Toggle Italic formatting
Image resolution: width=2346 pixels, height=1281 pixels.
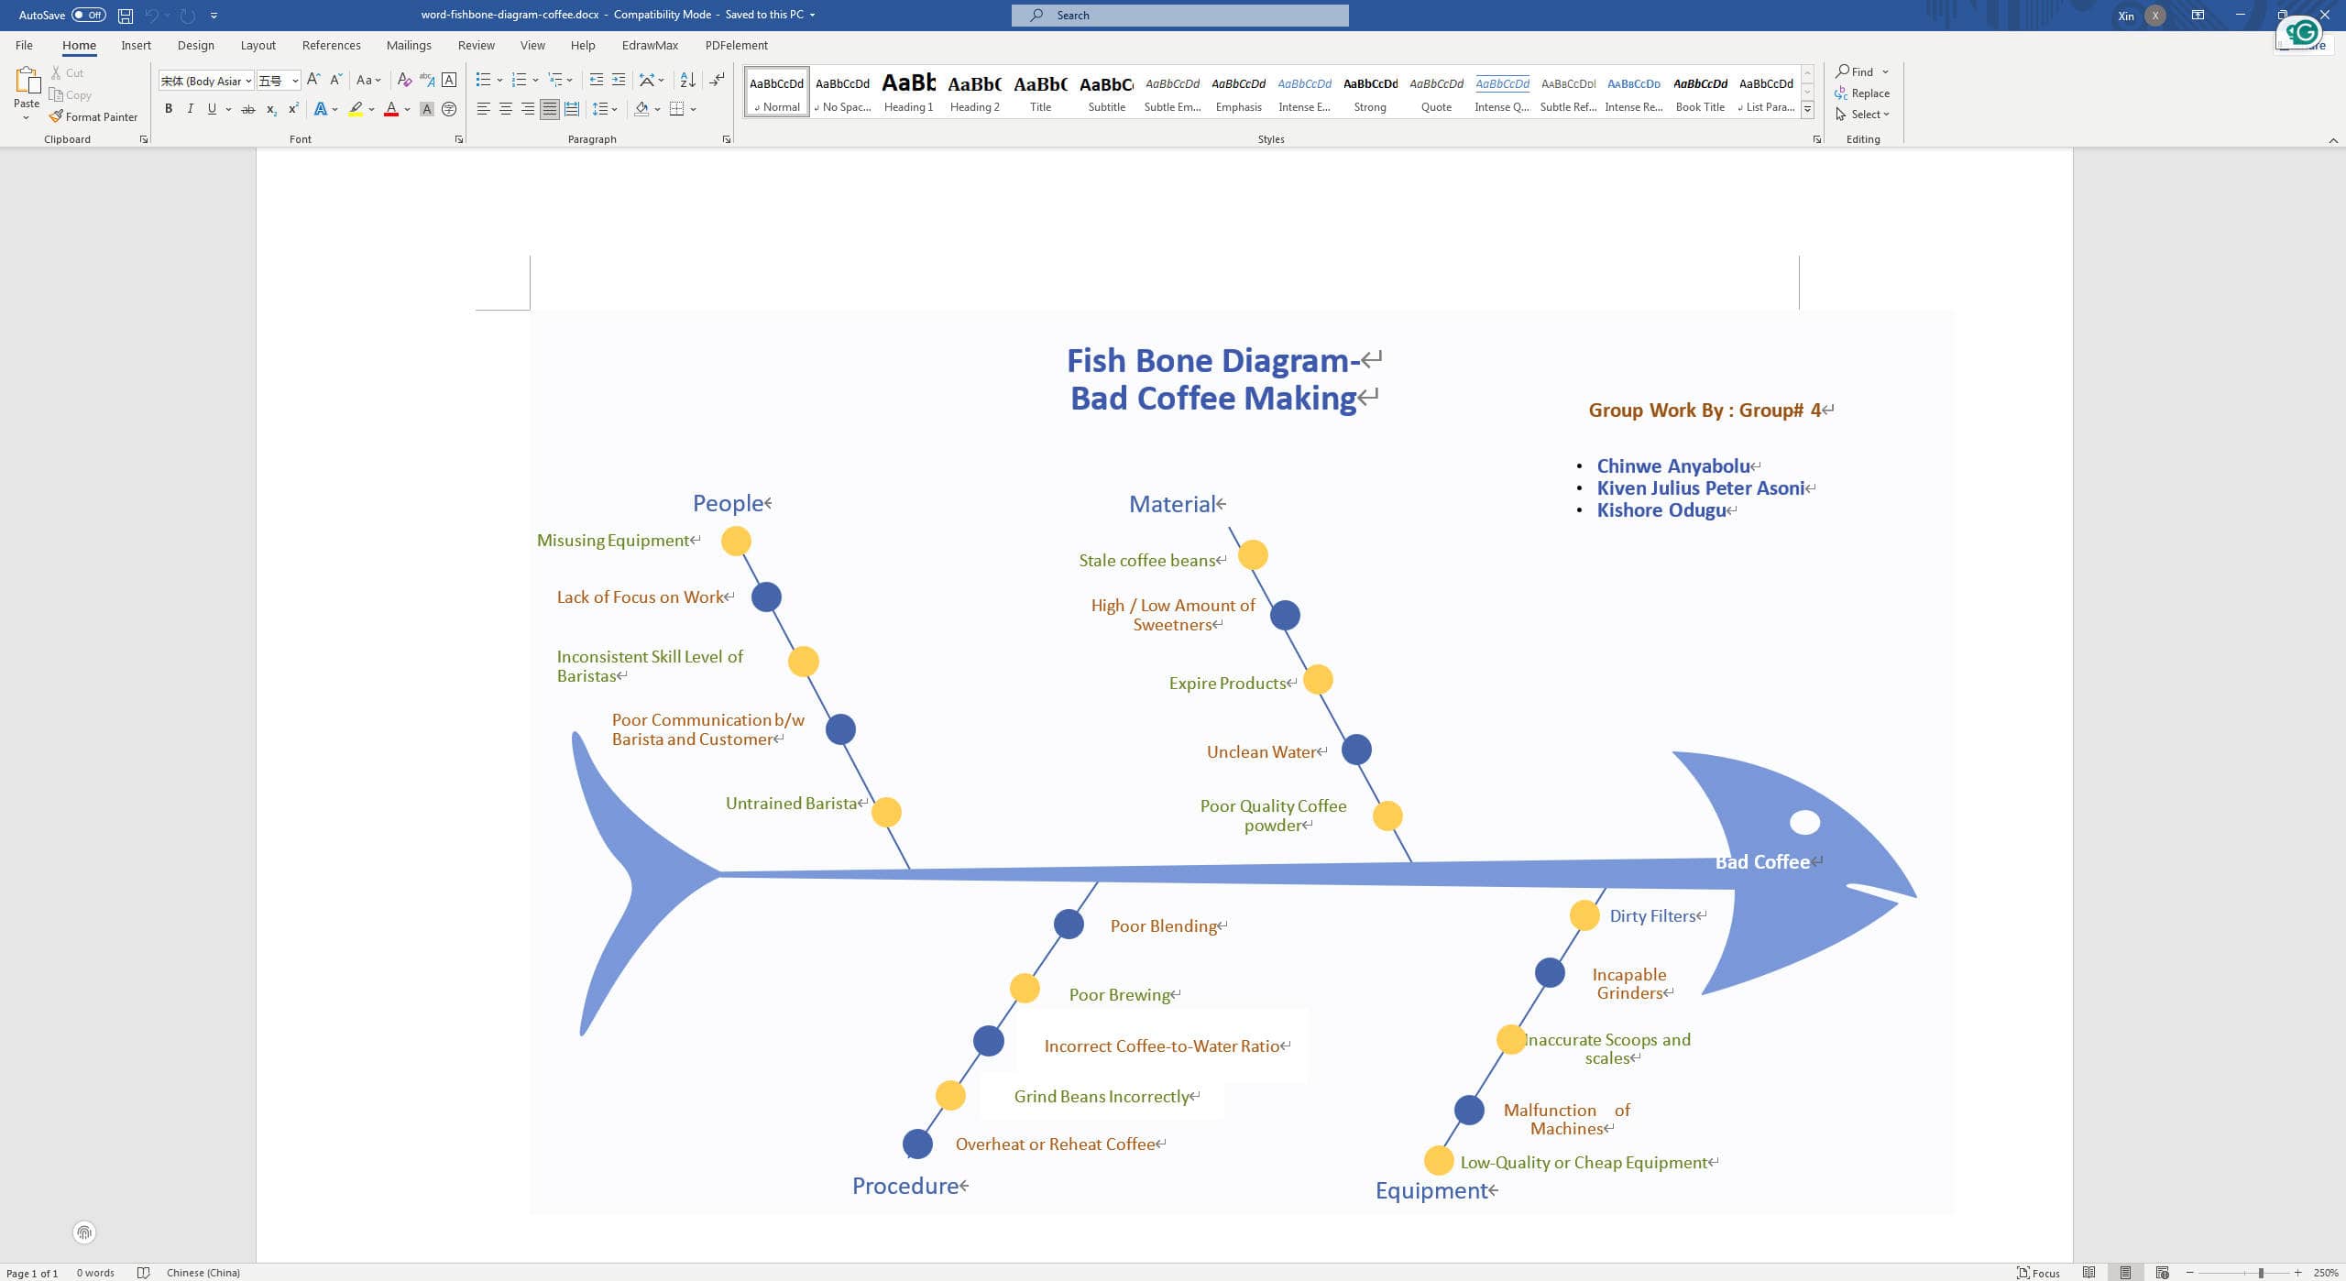[190, 109]
